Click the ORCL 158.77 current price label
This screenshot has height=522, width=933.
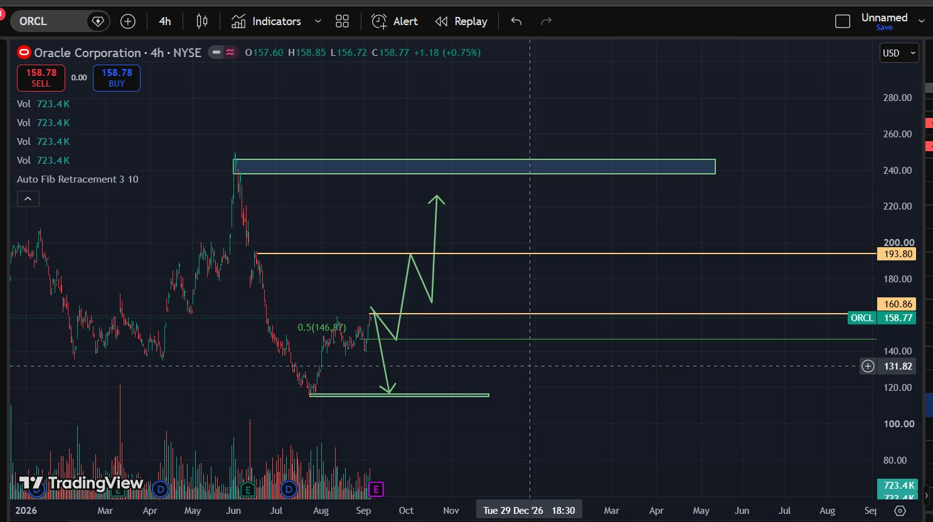point(882,317)
